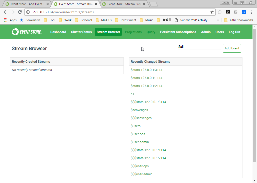Screen dimensions: 257x183
Task: Click the black play extension icon
Action: (x=228, y=12)
